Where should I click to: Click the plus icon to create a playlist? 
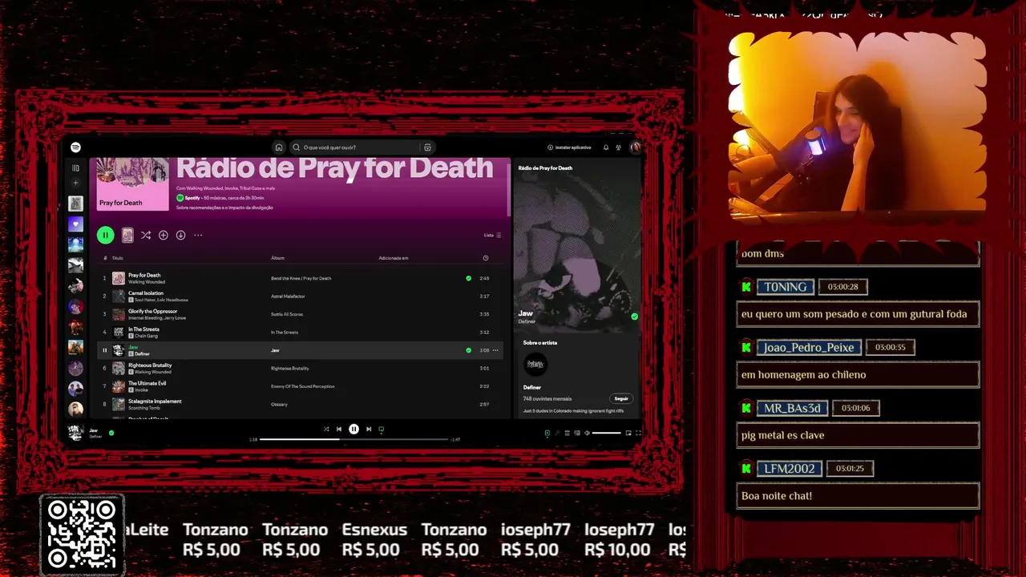[x=75, y=184]
